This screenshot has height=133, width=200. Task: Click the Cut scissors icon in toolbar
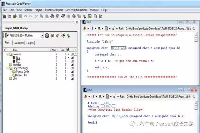[36, 16]
